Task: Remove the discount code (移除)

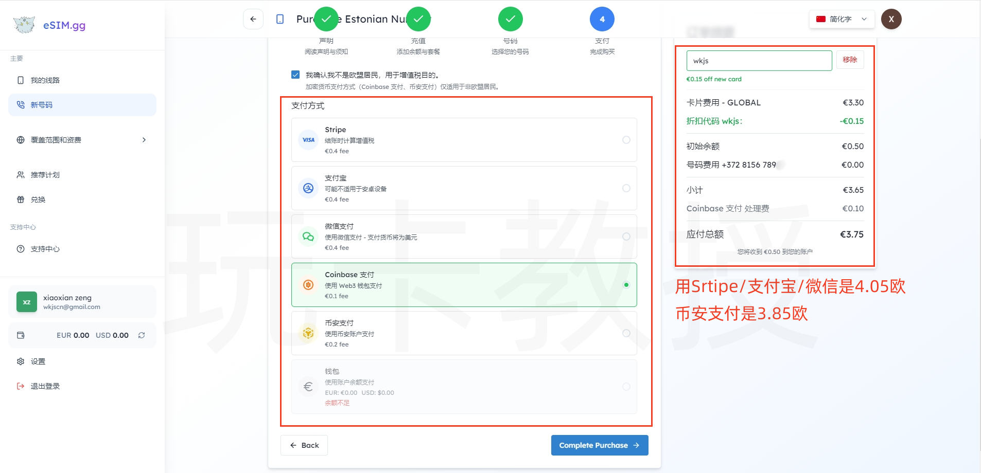Action: pos(850,60)
